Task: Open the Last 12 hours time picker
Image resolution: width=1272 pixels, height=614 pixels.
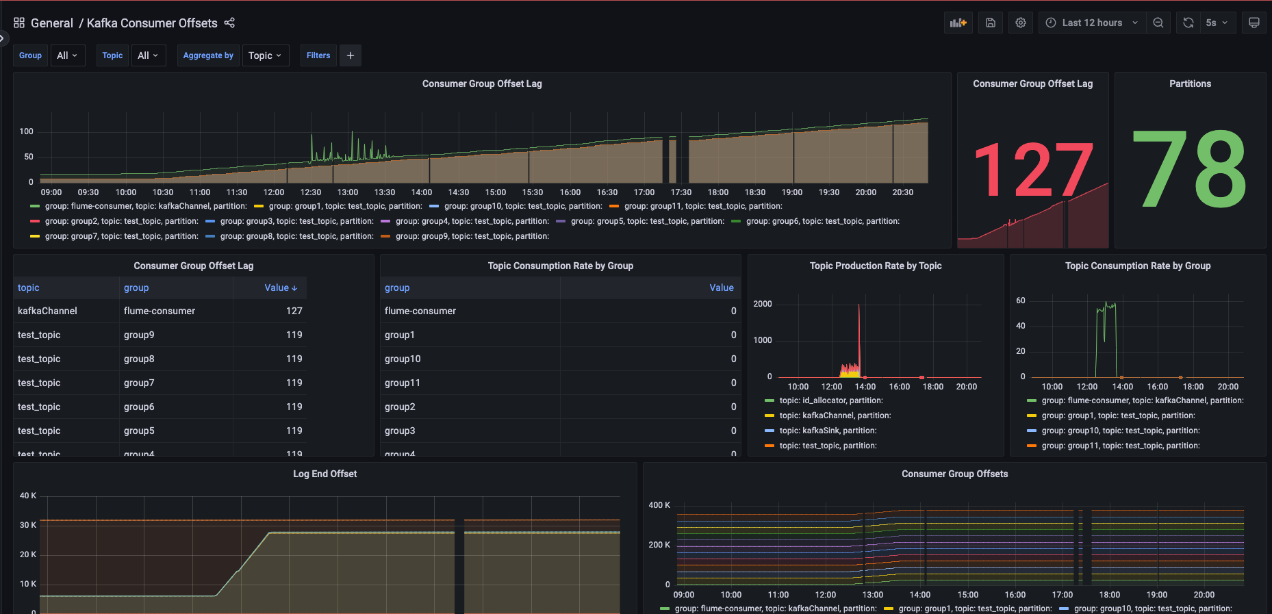Action: click(x=1091, y=23)
